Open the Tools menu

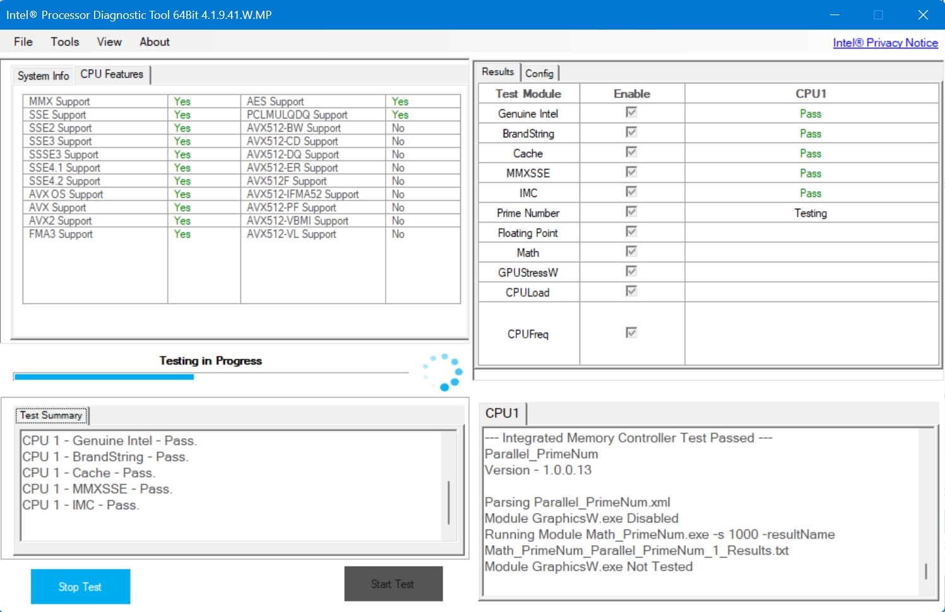click(x=65, y=42)
